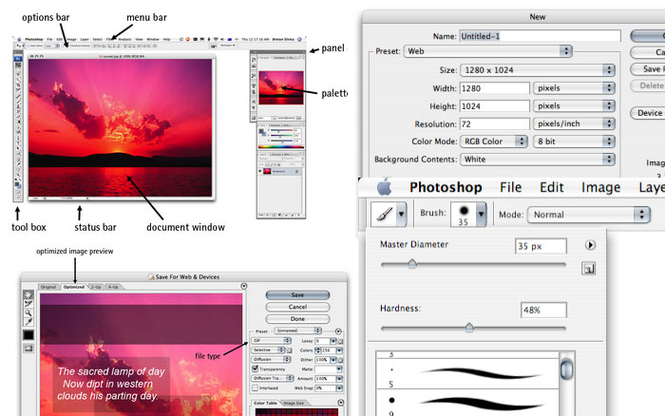This screenshot has height=416, width=665.
Task: Click the foreground color swatch in the tool box
Action: (x=17, y=184)
